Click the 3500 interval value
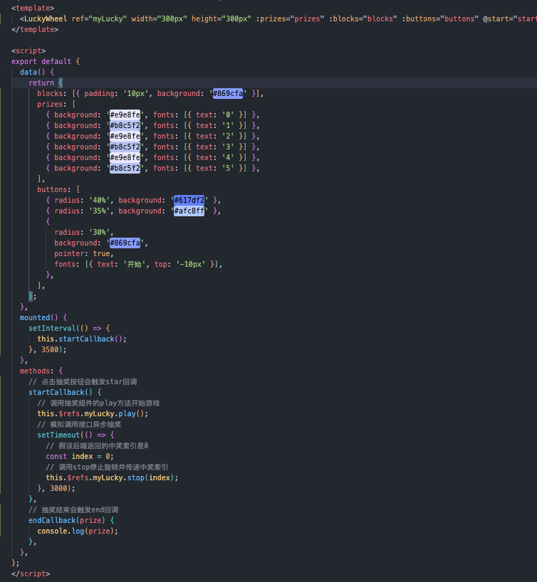The width and height of the screenshot is (537, 582). click(50, 349)
